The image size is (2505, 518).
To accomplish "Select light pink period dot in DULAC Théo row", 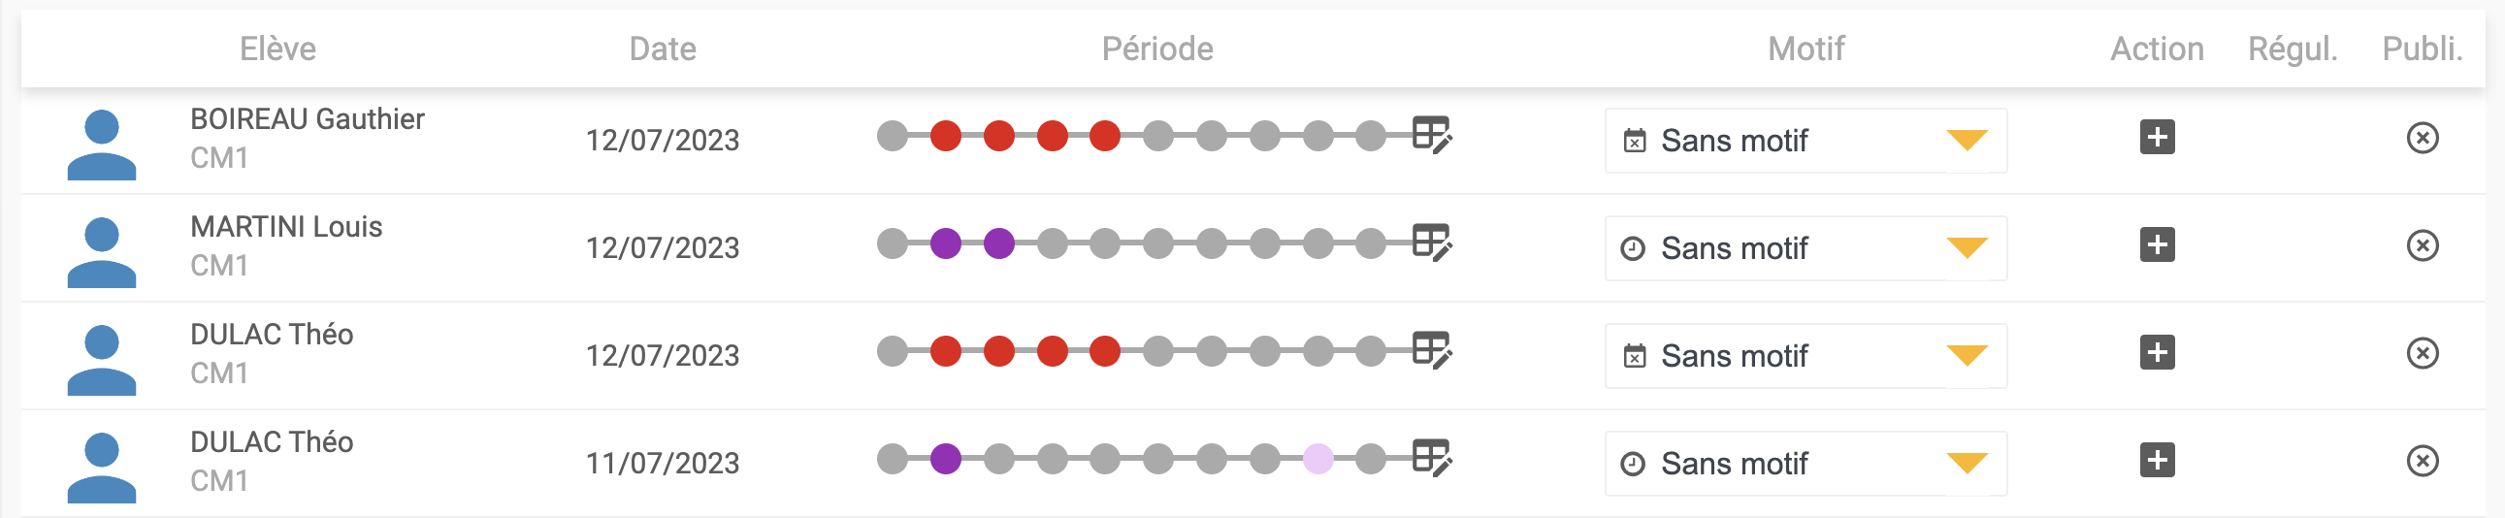I will click(1318, 459).
